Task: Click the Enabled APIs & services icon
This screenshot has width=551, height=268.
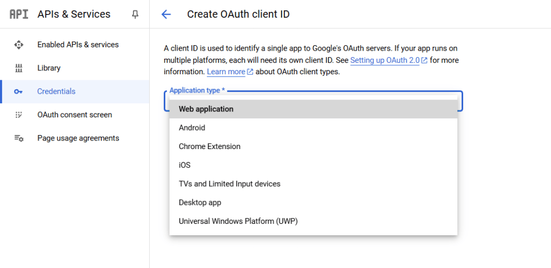Action: tap(19, 45)
